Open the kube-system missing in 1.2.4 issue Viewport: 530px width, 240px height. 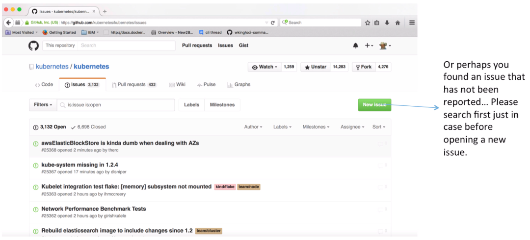(x=79, y=165)
